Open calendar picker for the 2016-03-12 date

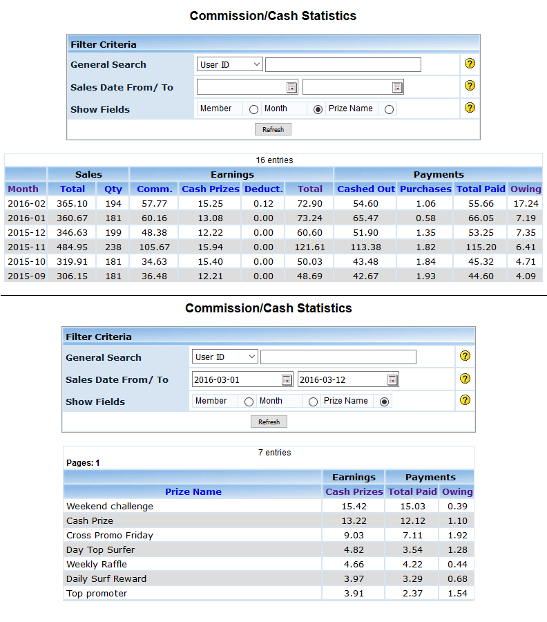click(392, 379)
